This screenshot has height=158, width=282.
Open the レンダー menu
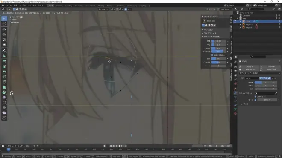[x=23, y=6]
